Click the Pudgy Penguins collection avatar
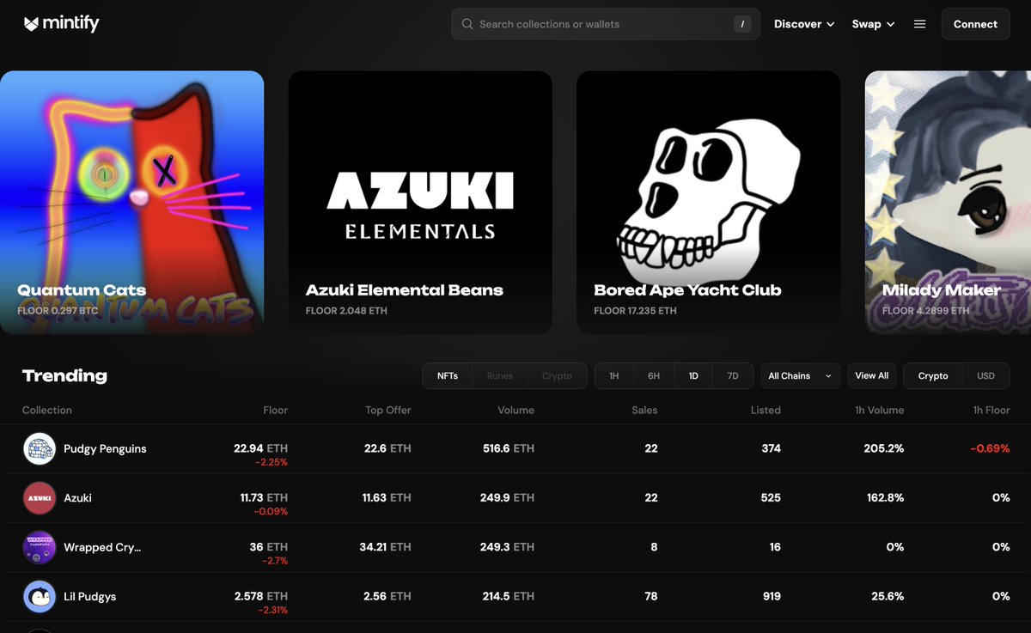 pos(40,449)
